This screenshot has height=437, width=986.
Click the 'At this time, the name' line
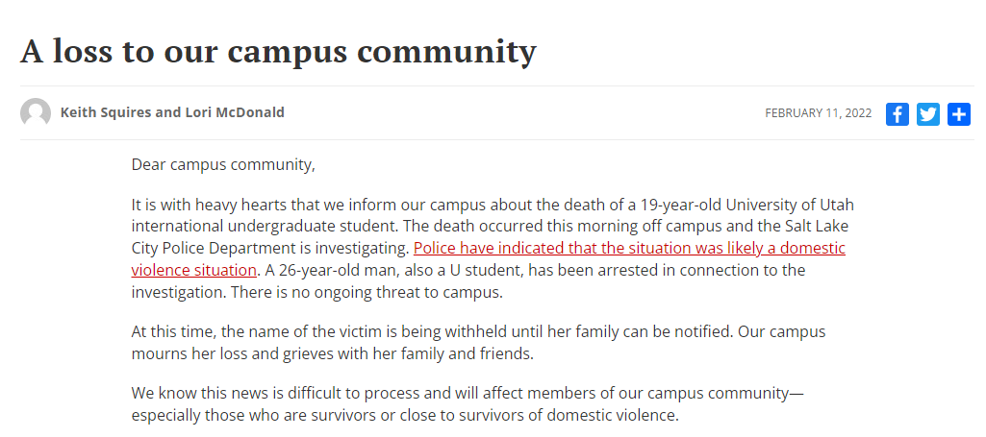click(478, 331)
